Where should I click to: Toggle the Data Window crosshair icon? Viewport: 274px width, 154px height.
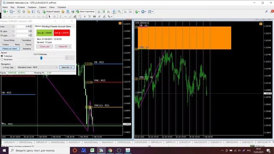[x=24, y=12]
